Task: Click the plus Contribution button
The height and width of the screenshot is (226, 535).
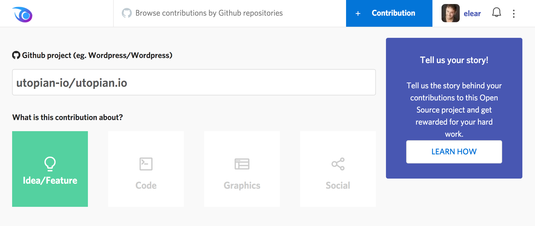Action: pyautogui.click(x=389, y=13)
